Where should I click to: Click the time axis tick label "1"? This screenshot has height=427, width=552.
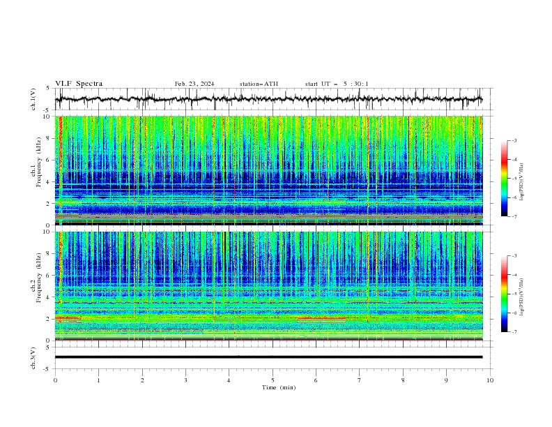[98, 380]
